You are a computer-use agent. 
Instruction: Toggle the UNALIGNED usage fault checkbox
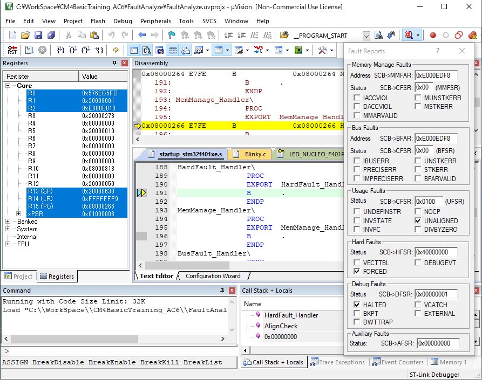click(418, 220)
